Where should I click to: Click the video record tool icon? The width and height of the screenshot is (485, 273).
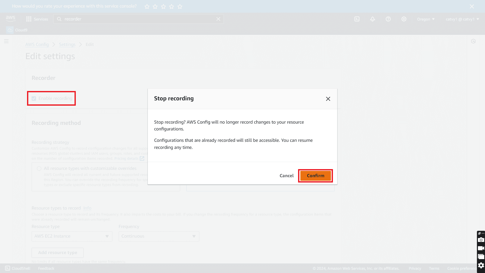pos(481,248)
